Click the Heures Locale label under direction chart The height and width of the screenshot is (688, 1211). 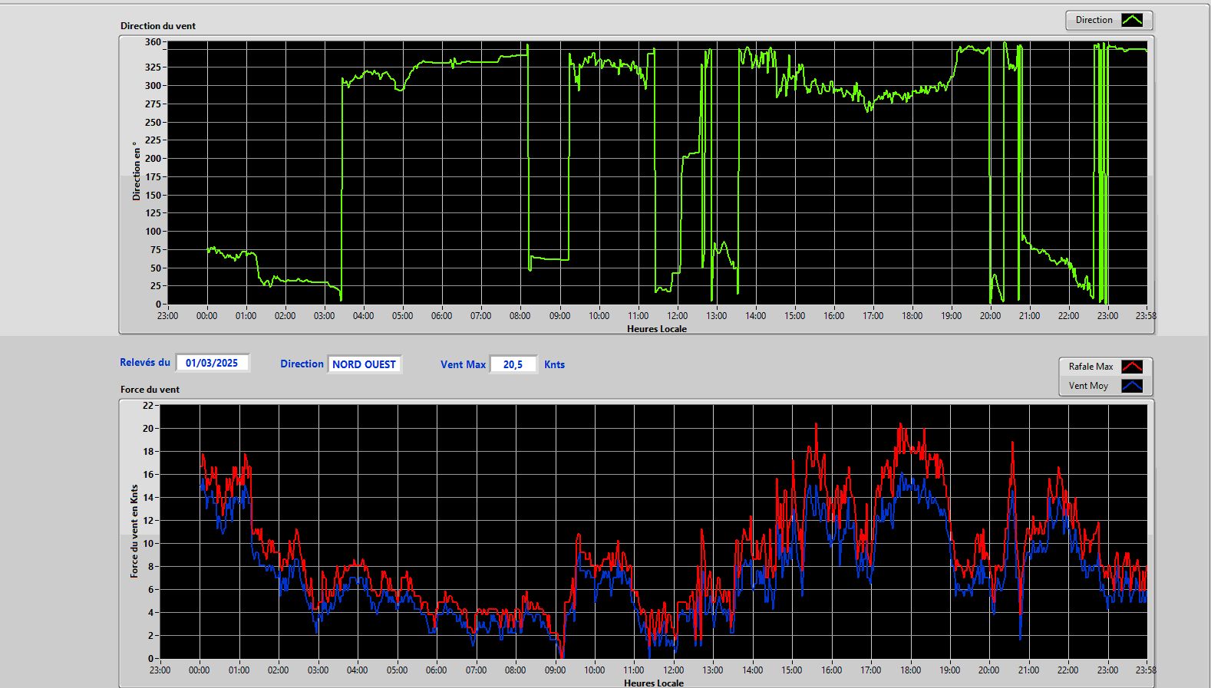[657, 329]
